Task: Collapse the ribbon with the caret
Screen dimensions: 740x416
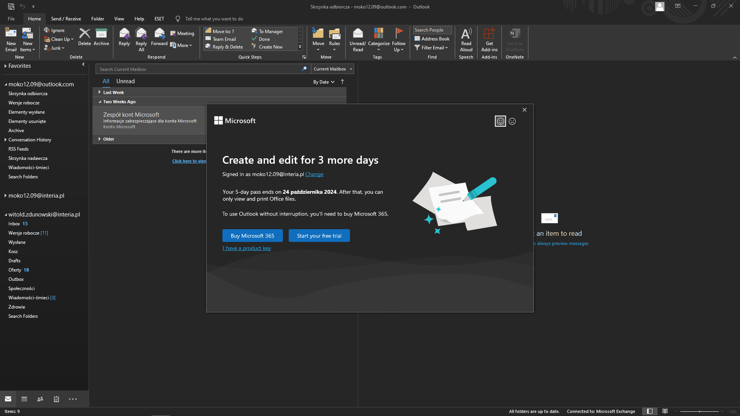Action: click(735, 57)
